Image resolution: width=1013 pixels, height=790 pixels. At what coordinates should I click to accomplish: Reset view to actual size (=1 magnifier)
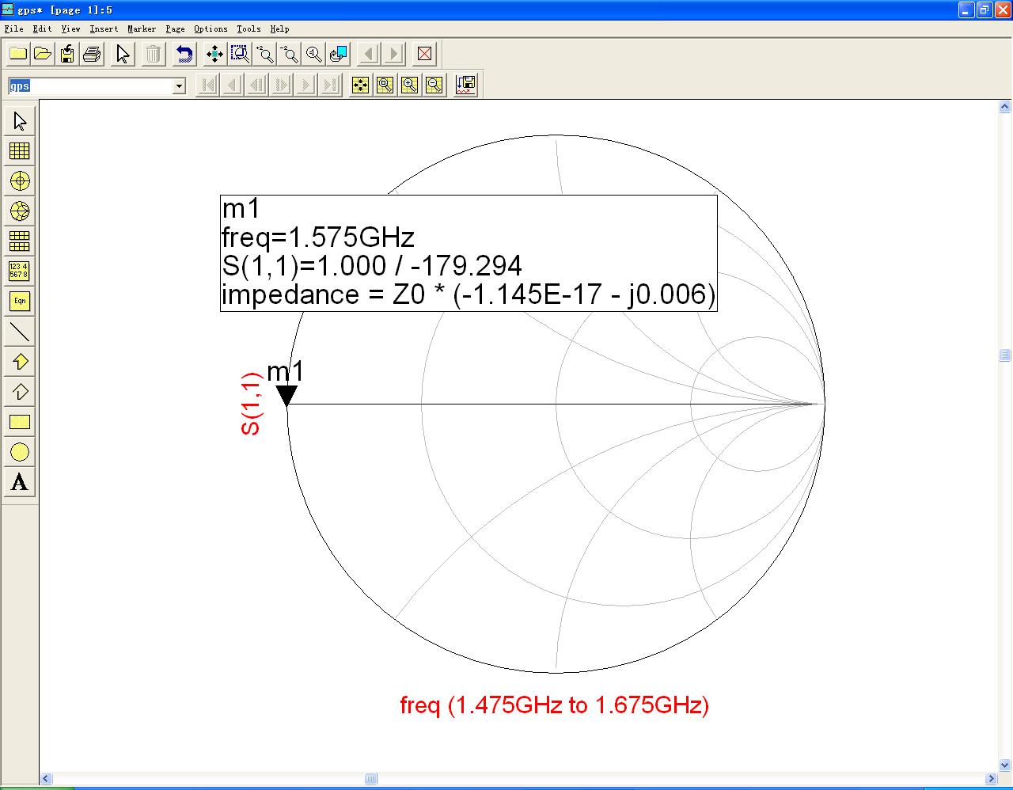pyautogui.click(x=314, y=54)
